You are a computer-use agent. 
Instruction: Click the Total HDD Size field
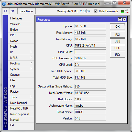pos(90,78)
